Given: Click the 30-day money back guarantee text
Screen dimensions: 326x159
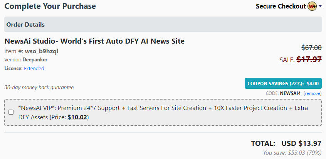Looking at the screenshot, I should (x=39, y=87).
